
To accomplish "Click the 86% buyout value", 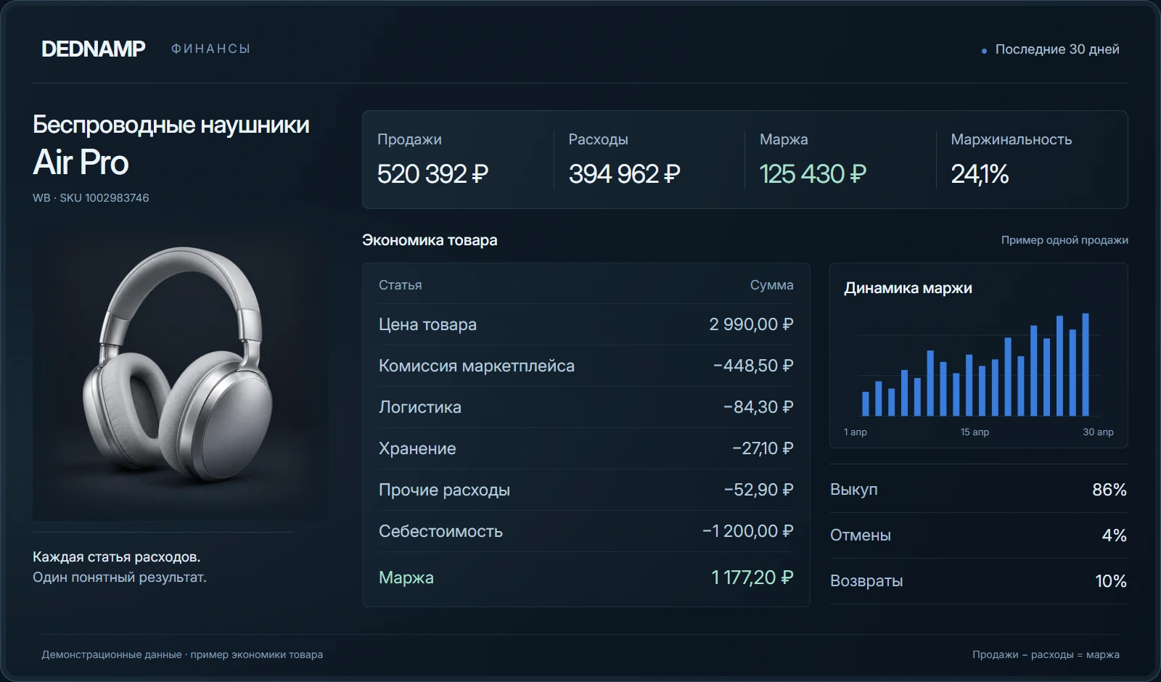I will pyautogui.click(x=1109, y=490).
